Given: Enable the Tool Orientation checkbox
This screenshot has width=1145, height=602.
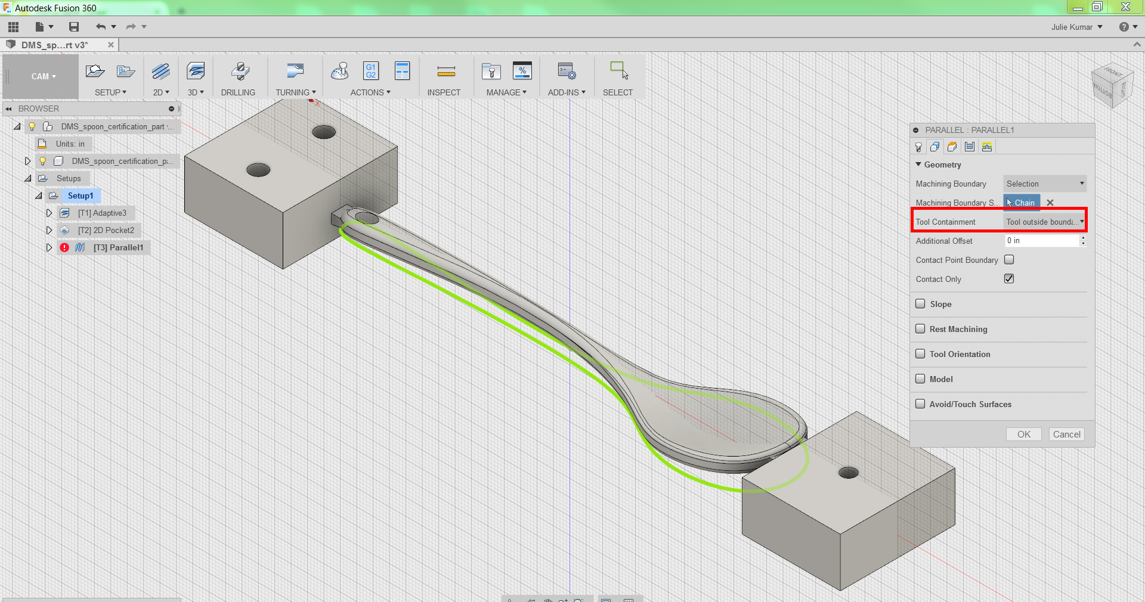Looking at the screenshot, I should (920, 354).
